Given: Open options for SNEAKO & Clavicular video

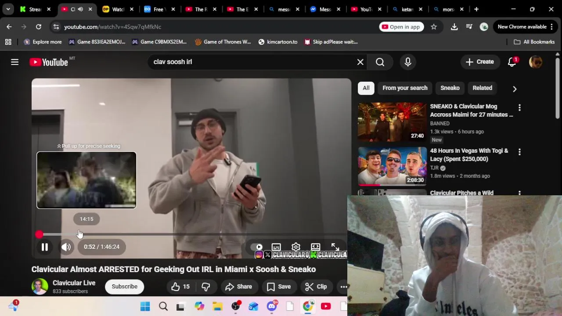Looking at the screenshot, I should pos(519,108).
